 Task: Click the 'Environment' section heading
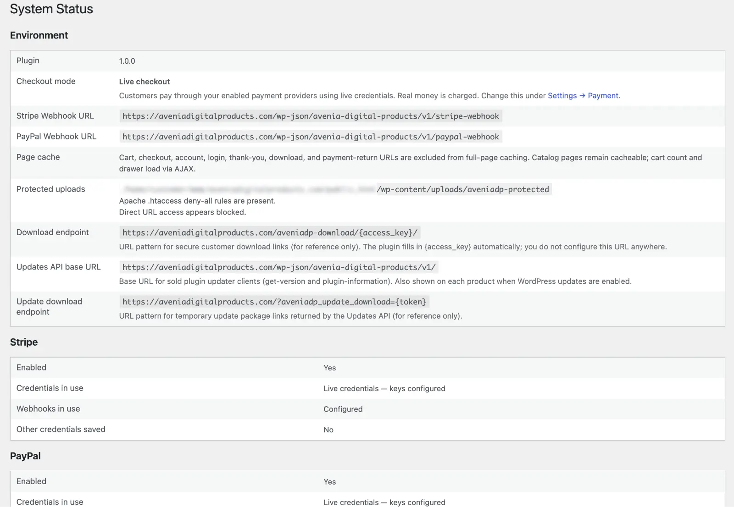(x=39, y=35)
